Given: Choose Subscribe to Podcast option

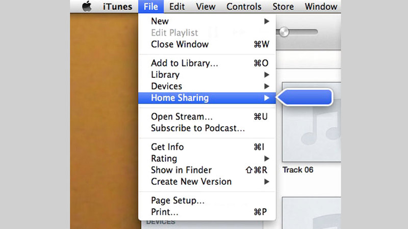Looking at the screenshot, I should tap(198, 128).
